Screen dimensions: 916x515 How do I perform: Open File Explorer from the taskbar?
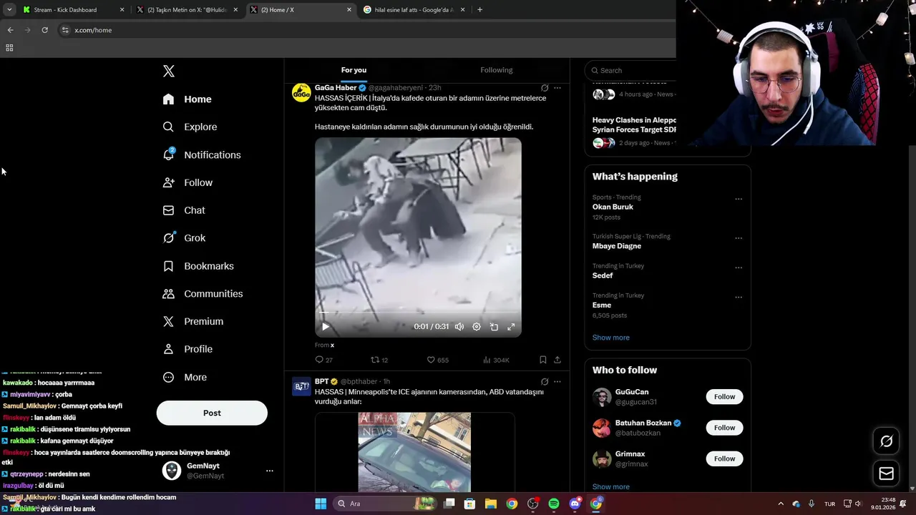491,504
